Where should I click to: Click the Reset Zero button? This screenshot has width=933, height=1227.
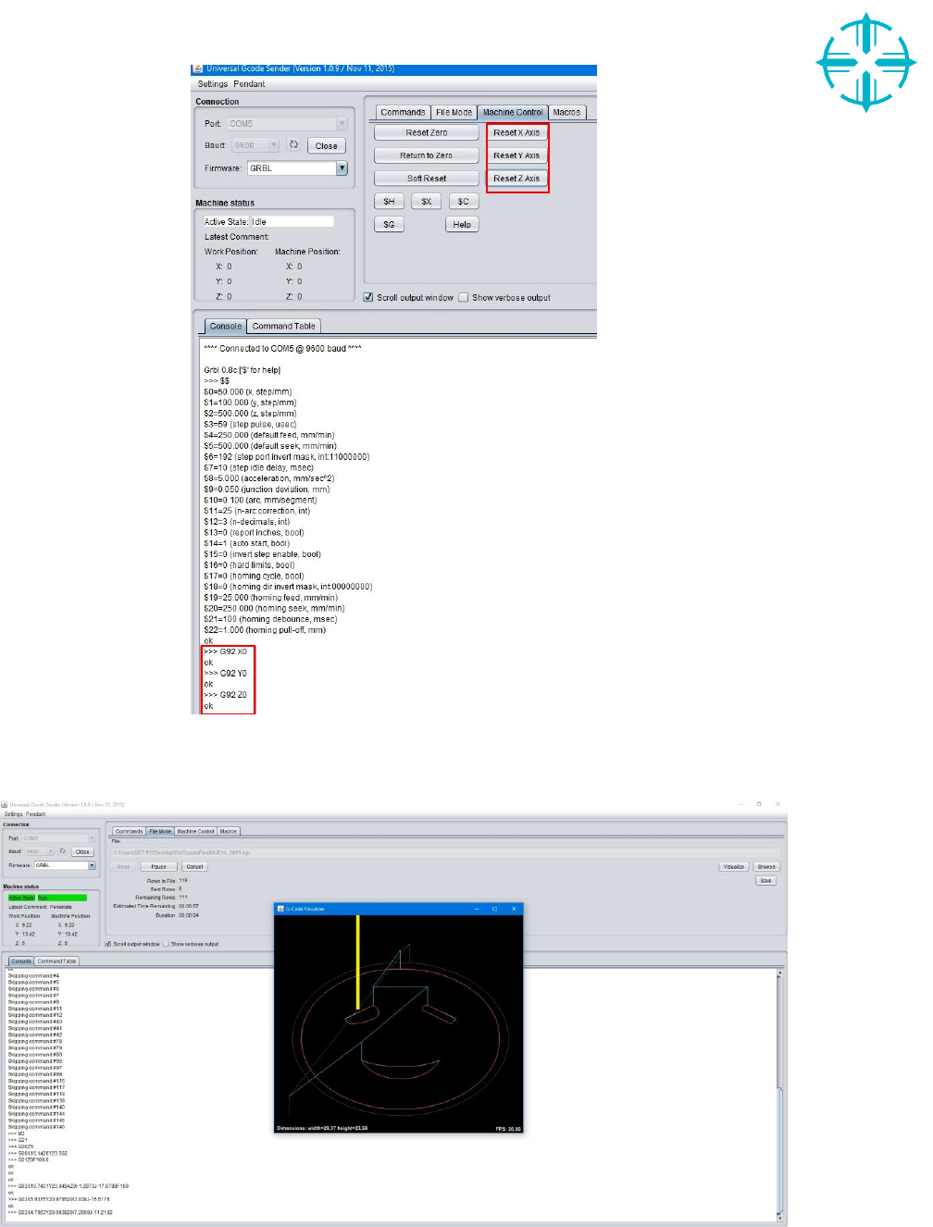427,132
